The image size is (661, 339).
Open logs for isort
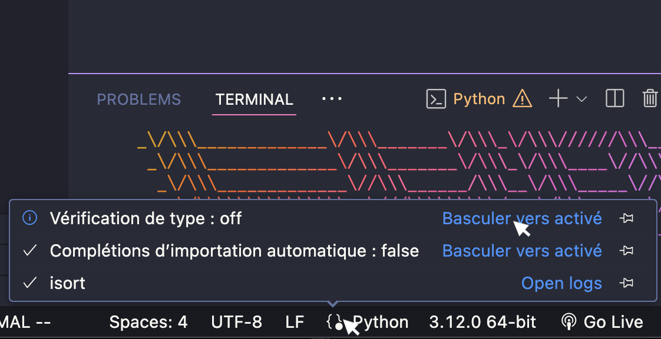pos(561,283)
